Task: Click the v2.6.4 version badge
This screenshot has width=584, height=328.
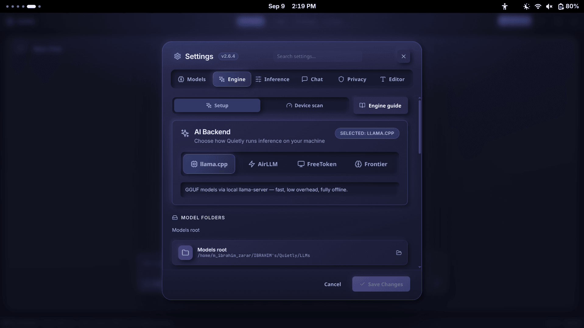Action: (x=228, y=56)
